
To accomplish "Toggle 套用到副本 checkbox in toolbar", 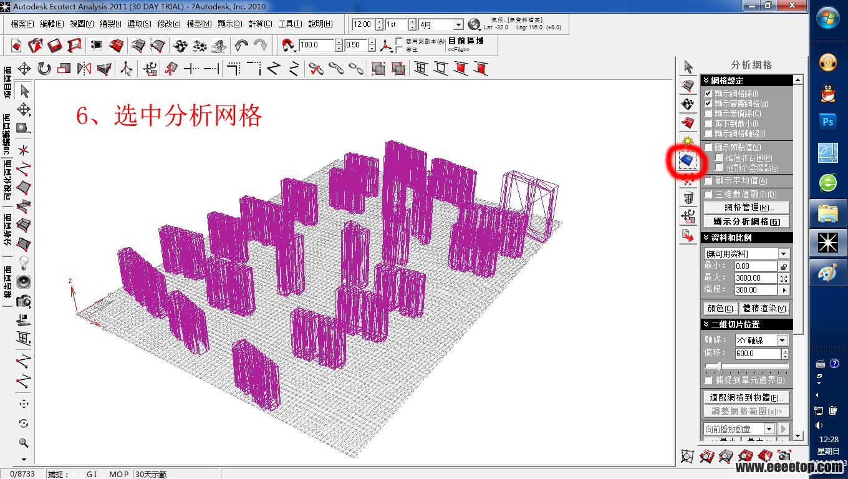I will (x=399, y=41).
